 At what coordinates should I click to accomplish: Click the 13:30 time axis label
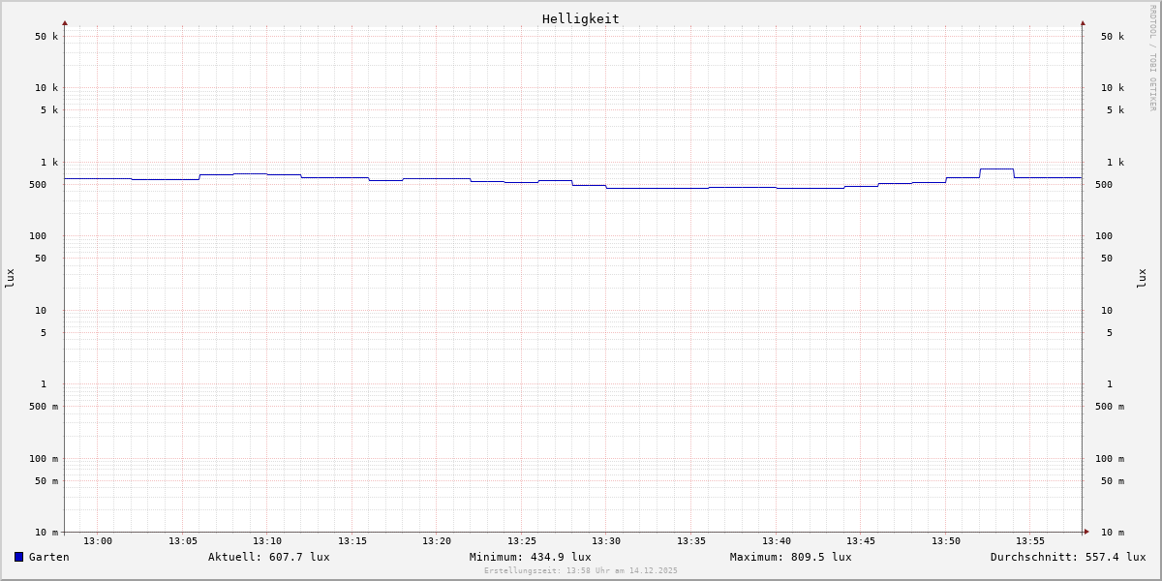click(x=606, y=541)
